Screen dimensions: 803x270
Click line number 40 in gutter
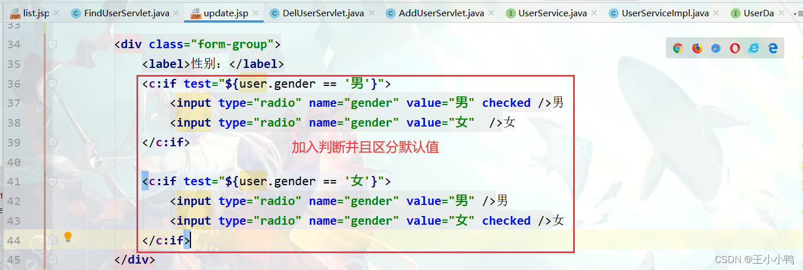click(x=15, y=162)
